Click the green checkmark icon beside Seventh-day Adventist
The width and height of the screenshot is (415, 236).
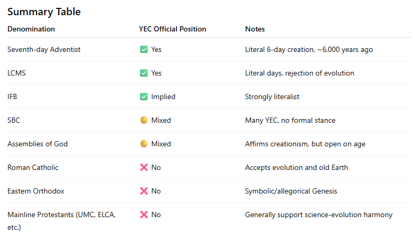(144, 49)
